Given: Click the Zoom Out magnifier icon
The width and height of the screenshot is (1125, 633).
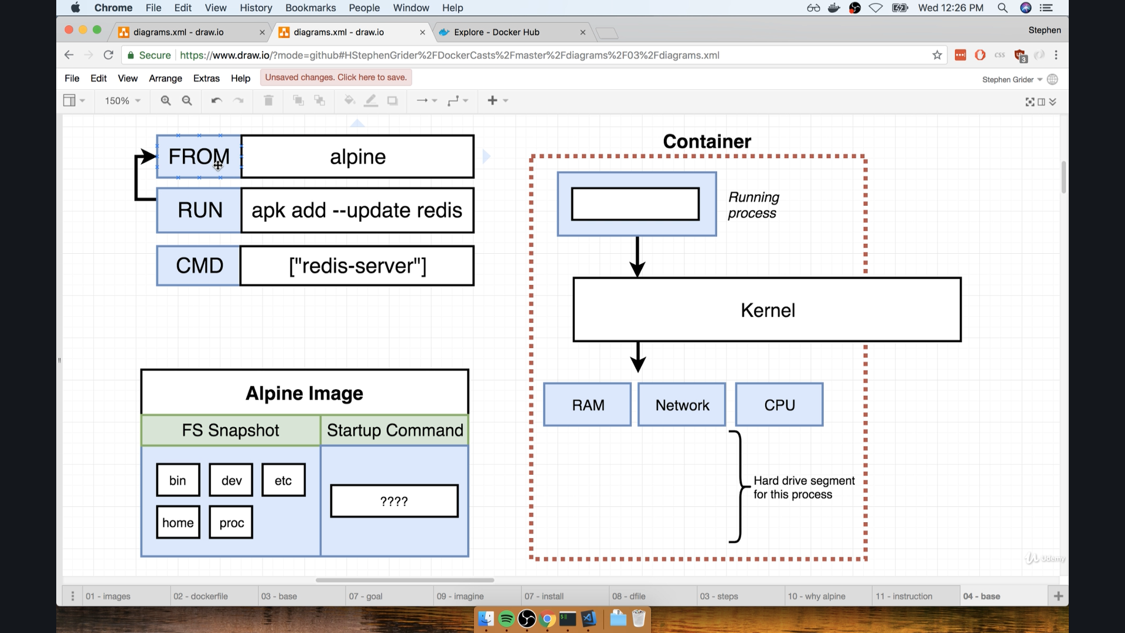Looking at the screenshot, I should (187, 100).
